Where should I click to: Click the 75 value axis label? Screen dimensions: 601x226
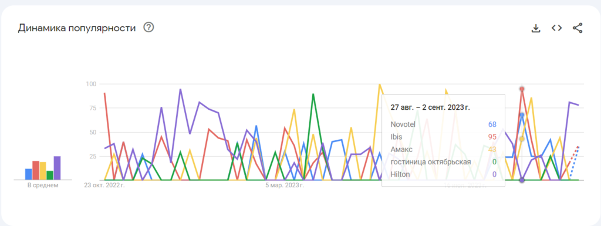(x=93, y=108)
